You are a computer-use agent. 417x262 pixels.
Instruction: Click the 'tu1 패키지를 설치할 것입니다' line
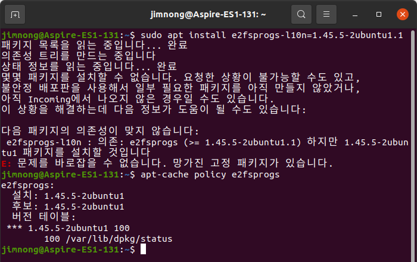pos(76,152)
